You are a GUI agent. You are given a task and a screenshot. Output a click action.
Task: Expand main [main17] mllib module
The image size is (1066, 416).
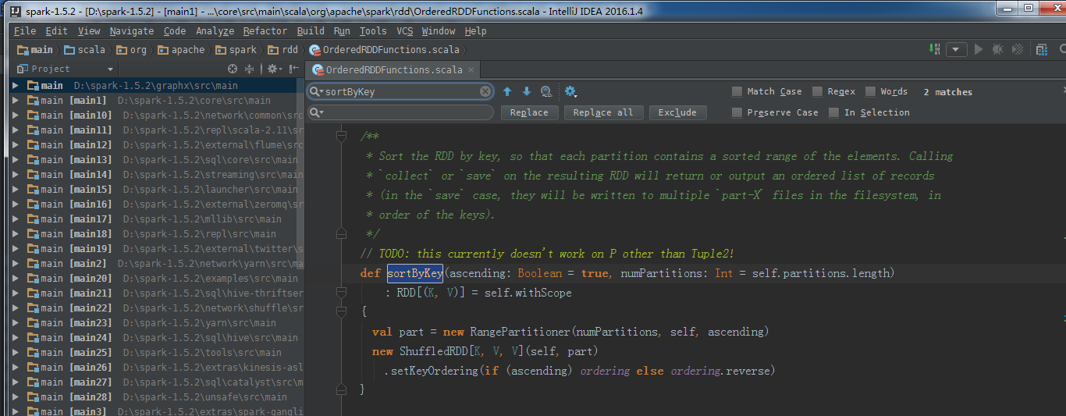16,219
